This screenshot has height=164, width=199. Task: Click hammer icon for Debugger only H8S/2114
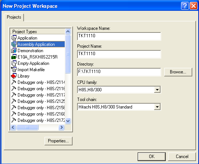click(x=14, y=82)
